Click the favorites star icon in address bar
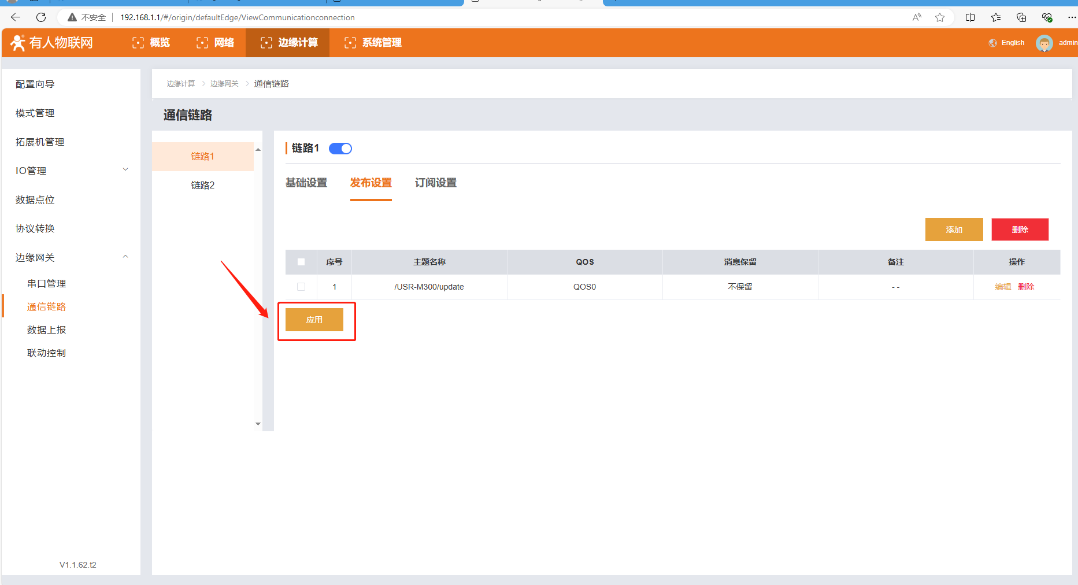 (x=940, y=17)
